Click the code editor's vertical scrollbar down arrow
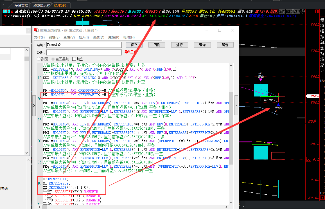This screenshot has width=325, height=209. click(231, 202)
